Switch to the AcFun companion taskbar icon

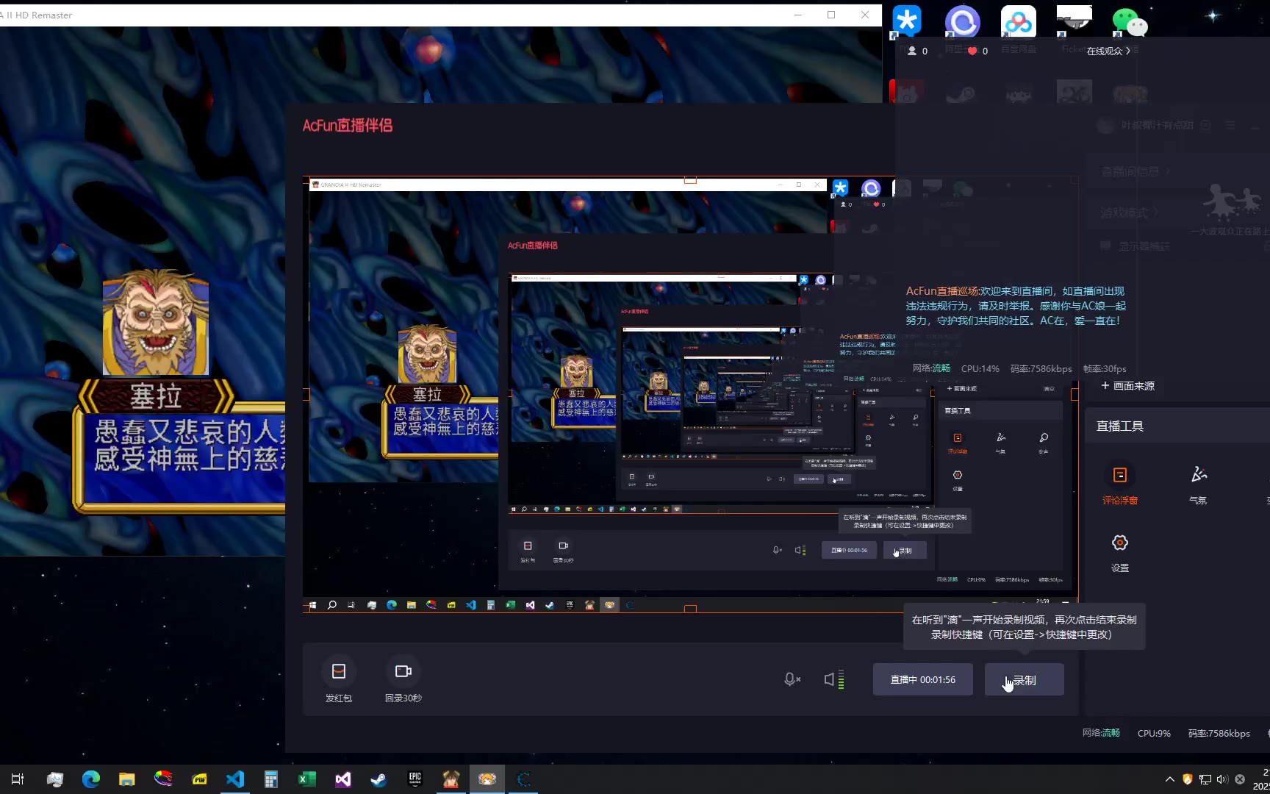tap(487, 779)
